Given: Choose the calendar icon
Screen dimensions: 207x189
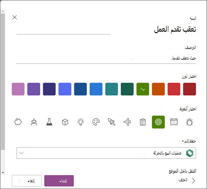Looking at the screenshot, I should 174,122.
